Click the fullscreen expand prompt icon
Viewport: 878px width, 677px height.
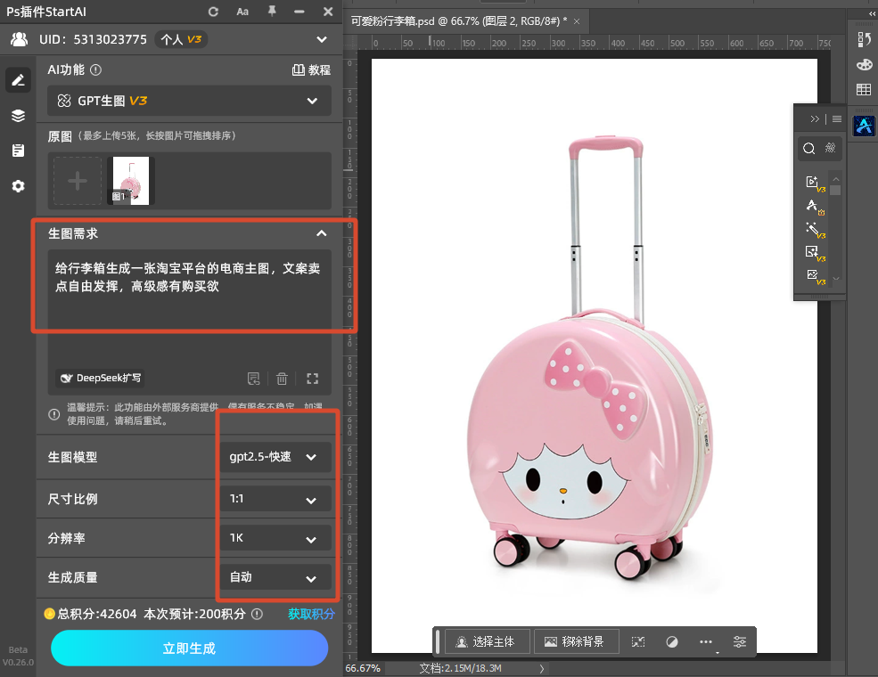coord(313,379)
